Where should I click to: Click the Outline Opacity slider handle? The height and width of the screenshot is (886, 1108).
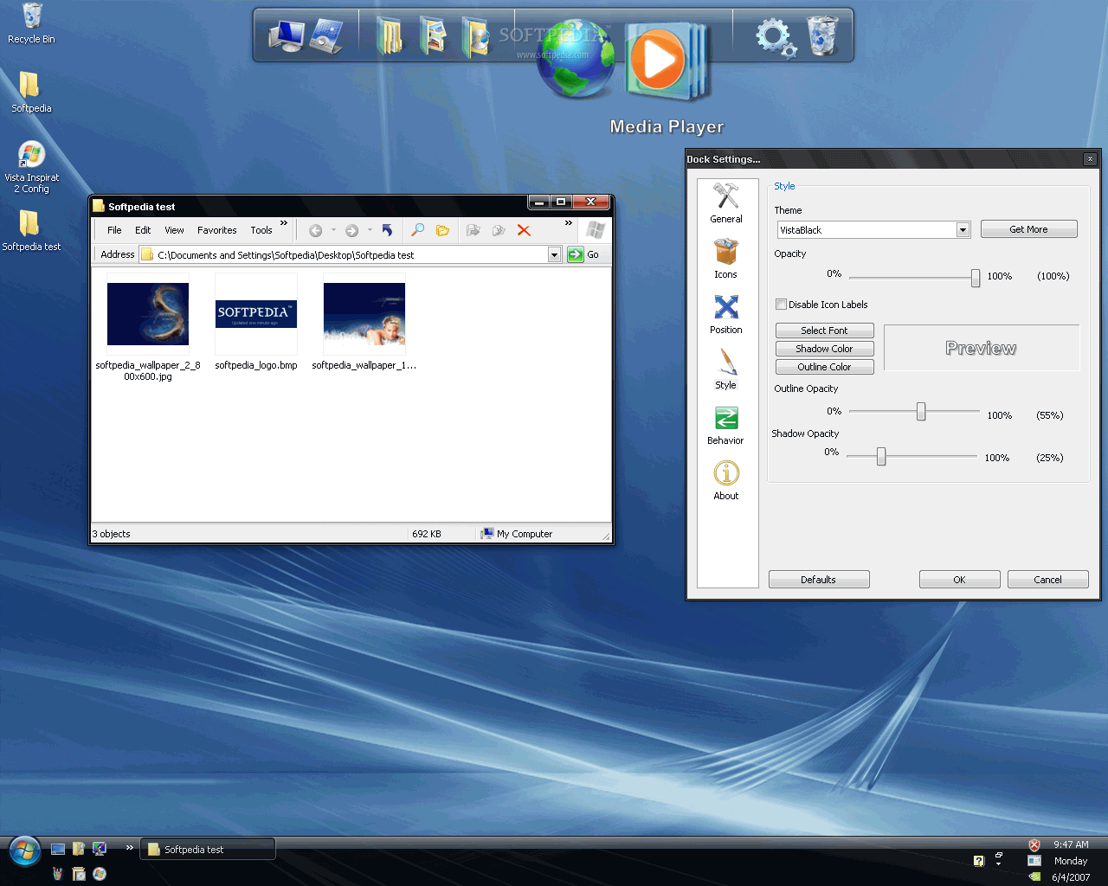tap(921, 412)
